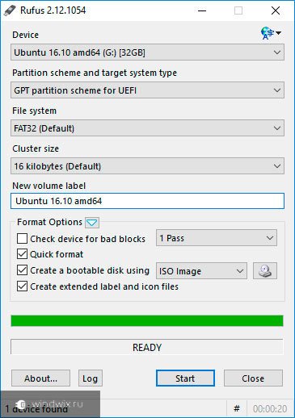
Task: Click the green progress bar
Action: [147, 321]
